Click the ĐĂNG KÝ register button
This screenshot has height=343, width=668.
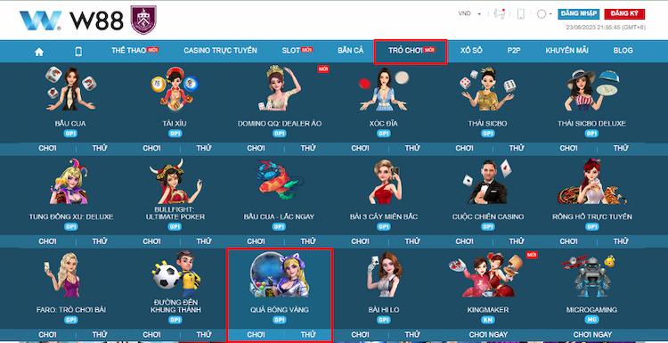click(624, 13)
